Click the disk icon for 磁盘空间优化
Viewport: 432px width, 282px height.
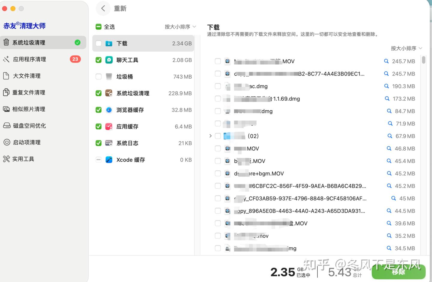click(7, 126)
